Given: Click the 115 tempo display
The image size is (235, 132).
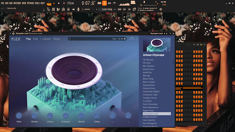Looking at the screenshot, I should click(x=70, y=3).
